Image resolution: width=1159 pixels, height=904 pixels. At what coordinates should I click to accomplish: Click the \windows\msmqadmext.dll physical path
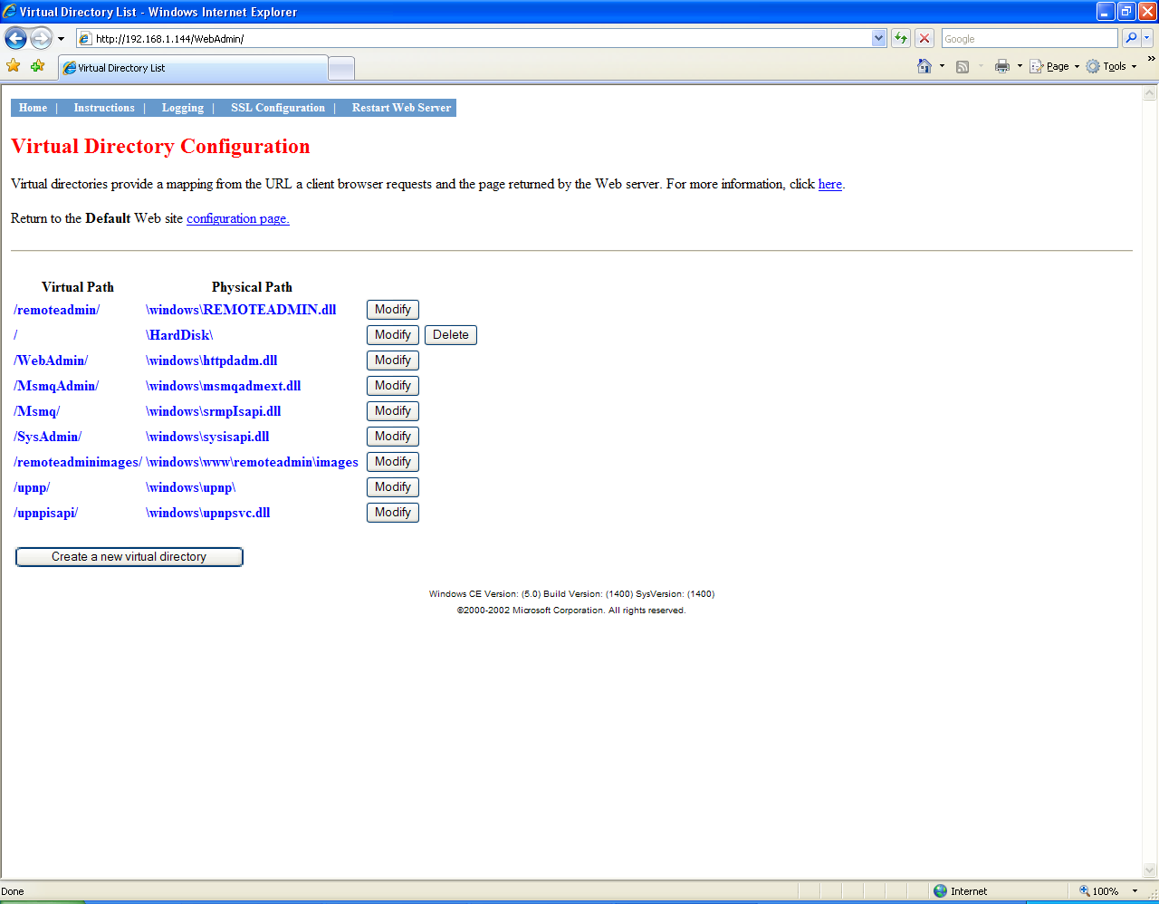(224, 386)
